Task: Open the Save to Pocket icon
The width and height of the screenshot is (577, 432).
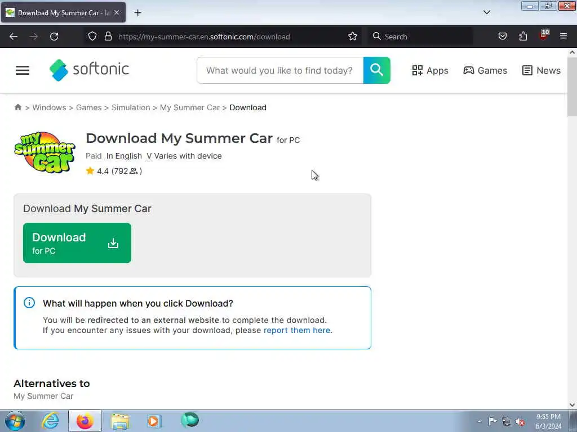Action: point(502,37)
